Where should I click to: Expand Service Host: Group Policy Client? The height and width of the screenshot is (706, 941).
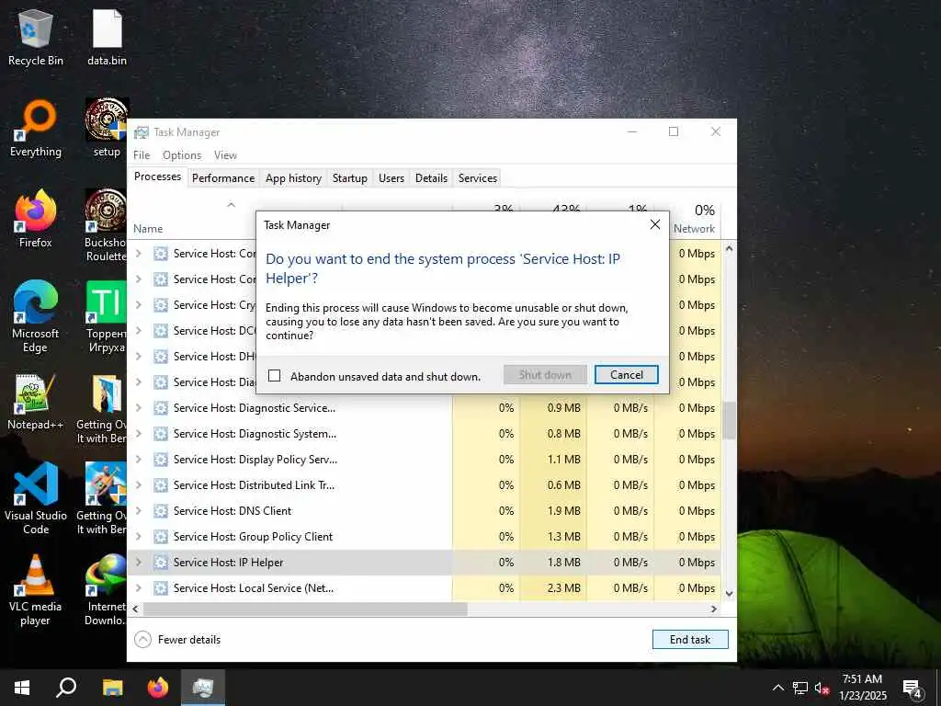pyautogui.click(x=139, y=536)
